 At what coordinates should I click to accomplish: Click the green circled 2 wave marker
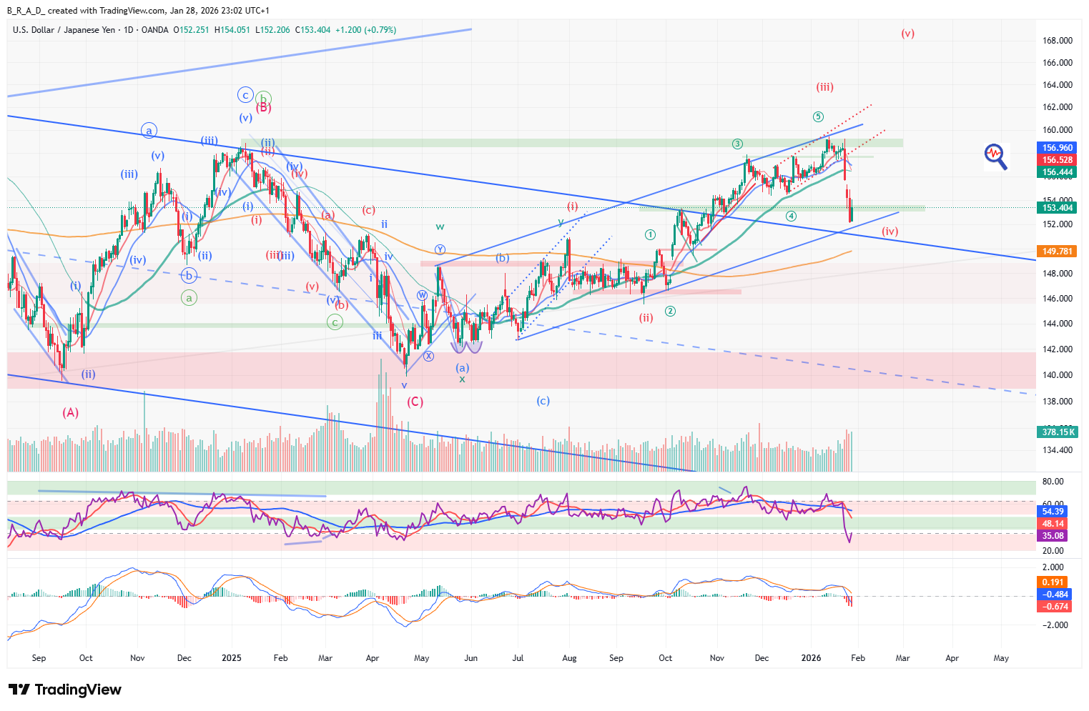coord(670,311)
